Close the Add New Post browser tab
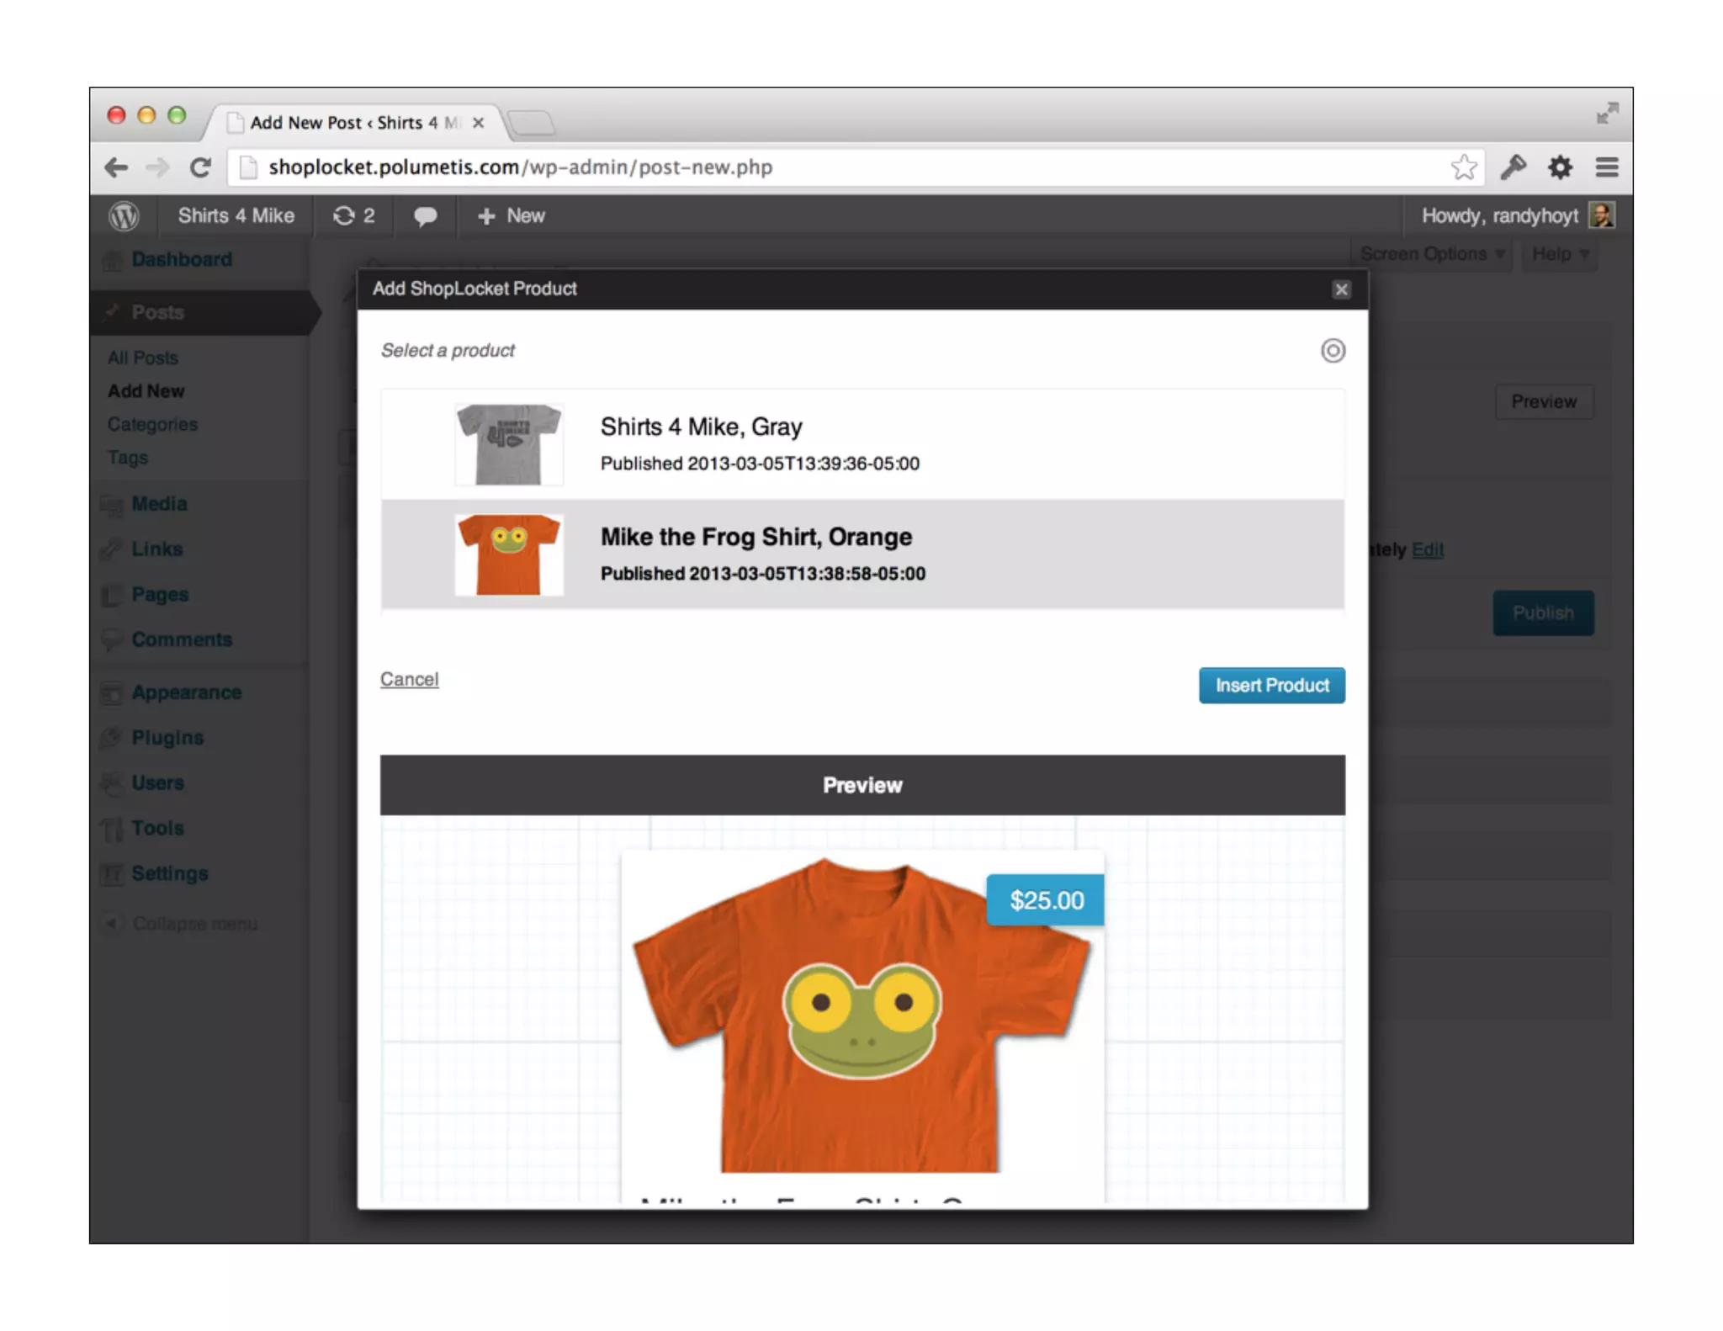Image resolution: width=1723 pixels, height=1331 pixels. [478, 123]
